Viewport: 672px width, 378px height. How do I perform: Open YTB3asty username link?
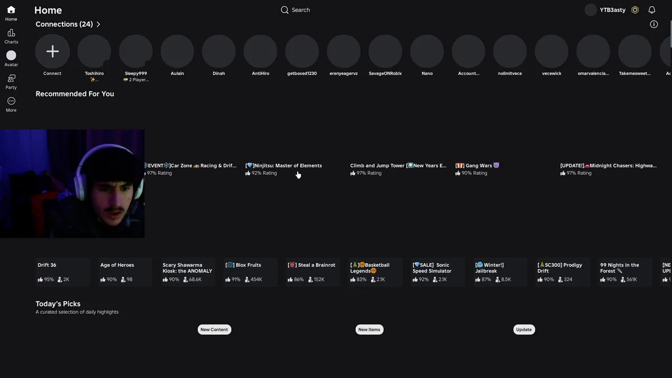coord(612,10)
